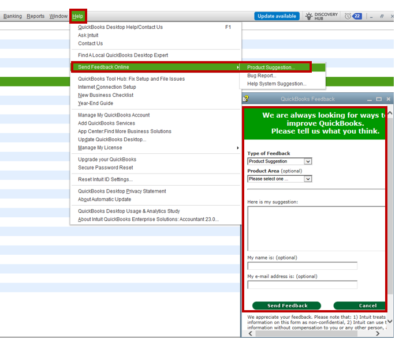414x343 pixels.
Task: Open About Intuit QuickBooks Enterprise Solutions
Action: pyautogui.click(x=156, y=220)
